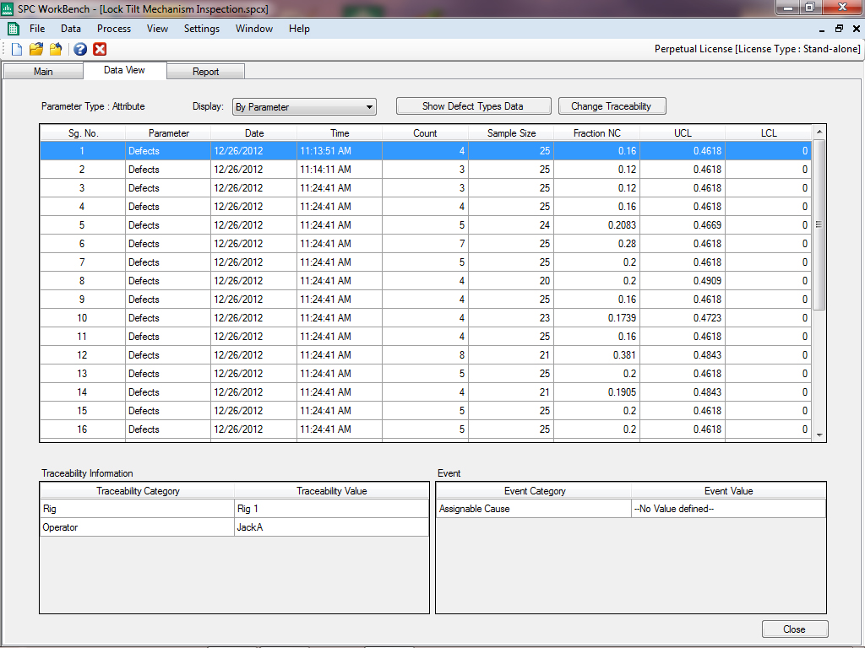Click the Parameter column header
865x648 pixels.
(x=169, y=133)
